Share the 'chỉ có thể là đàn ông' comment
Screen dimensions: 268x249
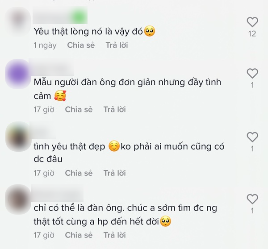pyautogui.click(x=79, y=235)
